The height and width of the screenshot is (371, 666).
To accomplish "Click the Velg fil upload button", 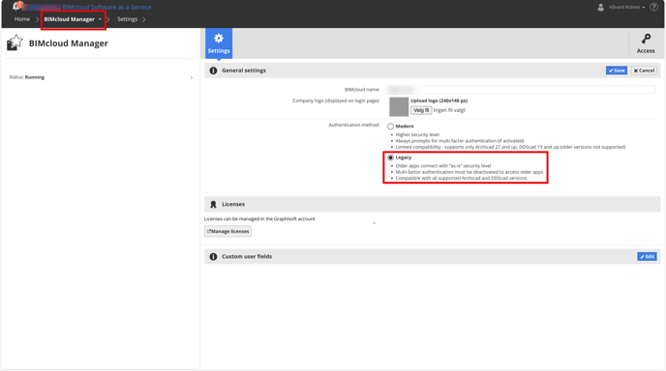I will [x=421, y=110].
